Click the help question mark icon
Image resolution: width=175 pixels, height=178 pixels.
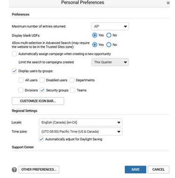(x=14, y=170)
